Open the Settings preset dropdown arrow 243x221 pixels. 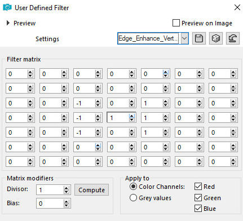tap(184, 38)
